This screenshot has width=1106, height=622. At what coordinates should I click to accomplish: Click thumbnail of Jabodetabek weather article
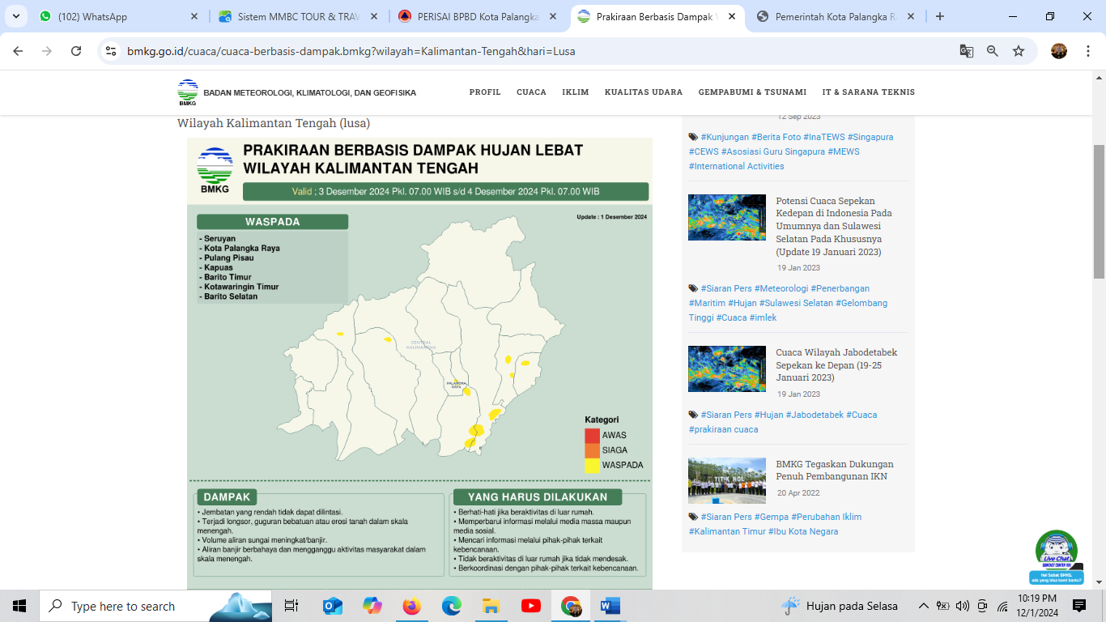pyautogui.click(x=727, y=369)
